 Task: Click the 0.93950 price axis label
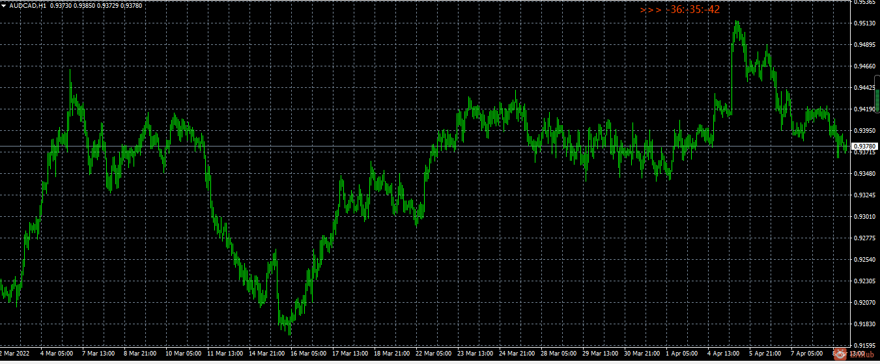coord(864,131)
